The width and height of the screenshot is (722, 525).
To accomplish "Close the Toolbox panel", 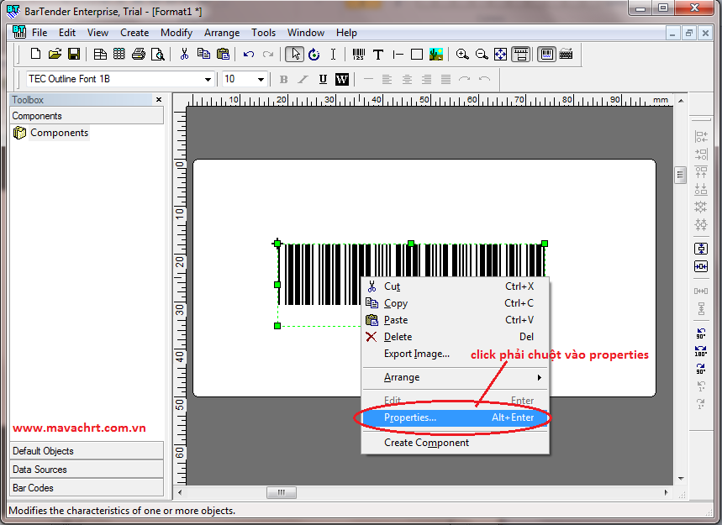I will click(x=159, y=99).
